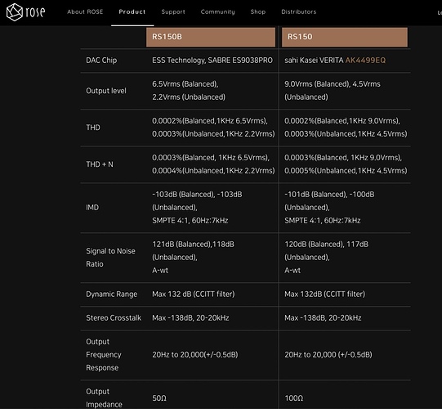This screenshot has height=409, width=442.
Task: Open the Distributors page
Action: click(299, 11)
